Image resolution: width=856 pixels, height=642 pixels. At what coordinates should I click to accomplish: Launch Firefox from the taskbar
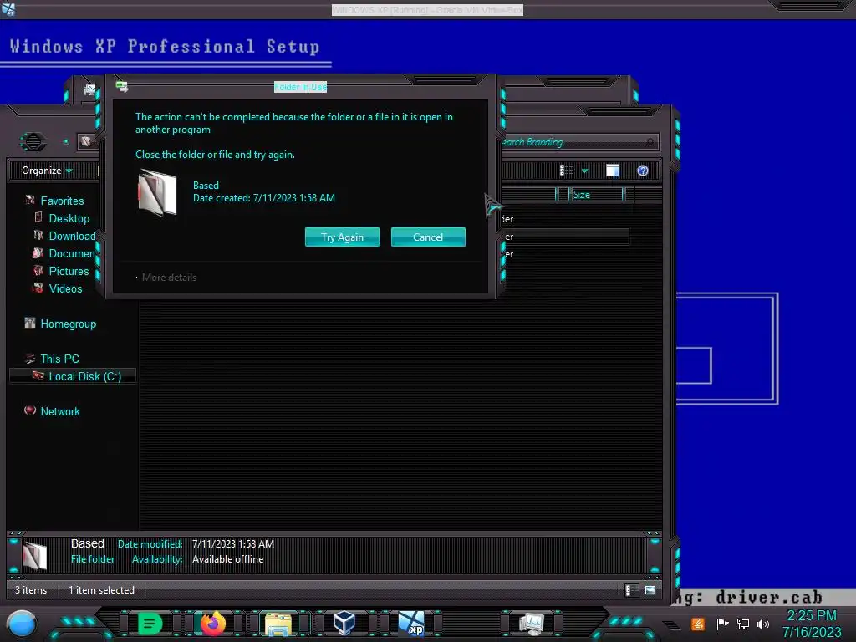point(213,623)
